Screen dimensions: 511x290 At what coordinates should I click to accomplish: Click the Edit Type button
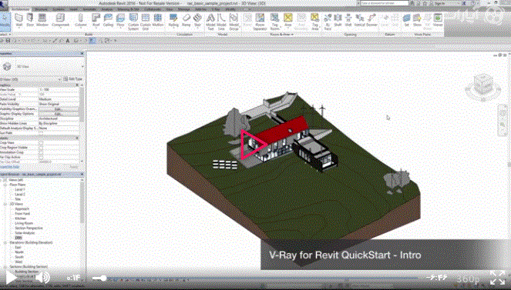(x=73, y=79)
